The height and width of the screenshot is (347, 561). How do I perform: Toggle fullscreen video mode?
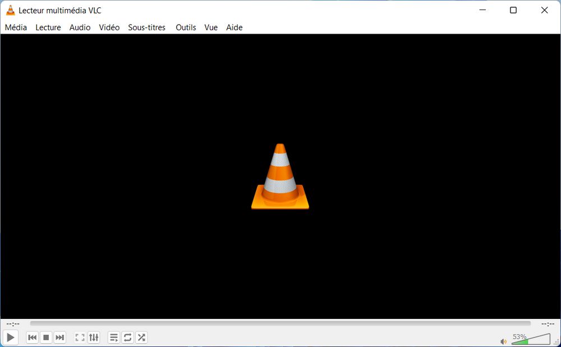(x=80, y=337)
